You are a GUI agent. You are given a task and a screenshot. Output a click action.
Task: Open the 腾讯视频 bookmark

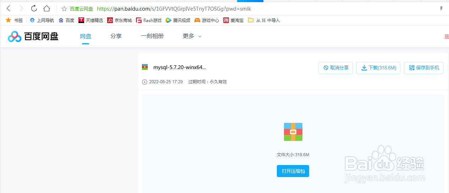(x=178, y=20)
